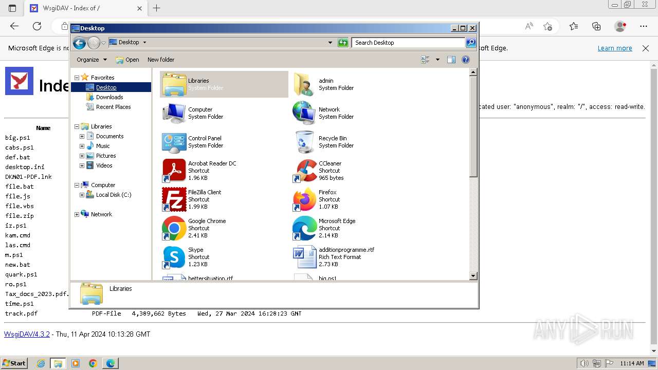Open the address bar history dropdown
658x370 pixels.
[330, 43]
